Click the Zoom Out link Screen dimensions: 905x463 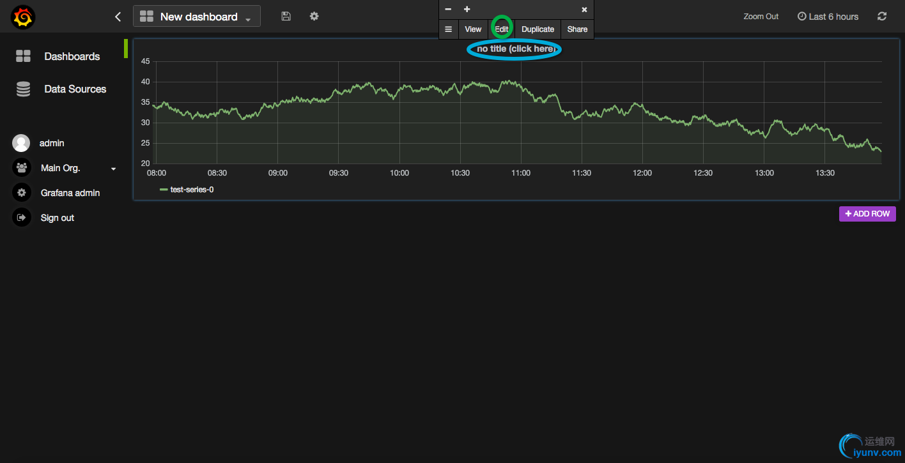[761, 17]
